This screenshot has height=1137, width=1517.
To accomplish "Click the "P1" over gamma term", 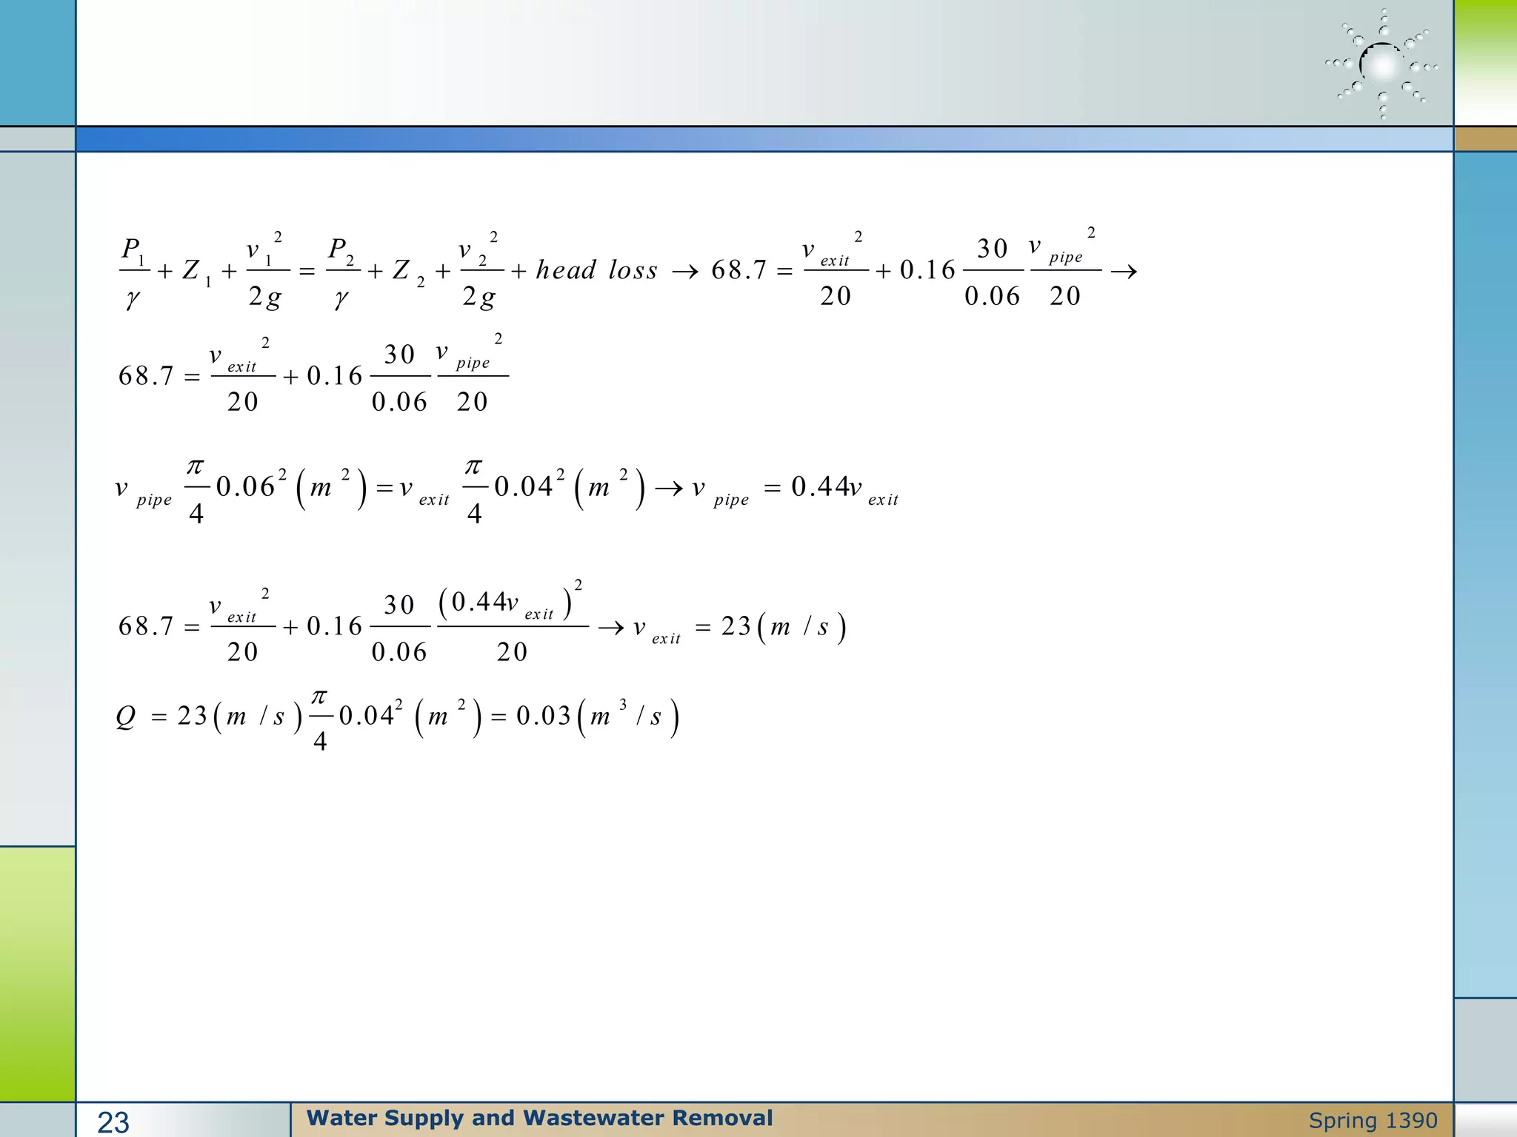I will tap(133, 272).
